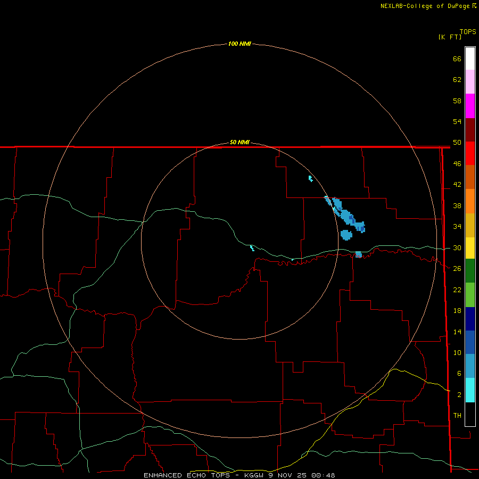This screenshot has width=479, height=479.
Task: Click the cyan 2 kft legend swatch
Action: point(470,390)
